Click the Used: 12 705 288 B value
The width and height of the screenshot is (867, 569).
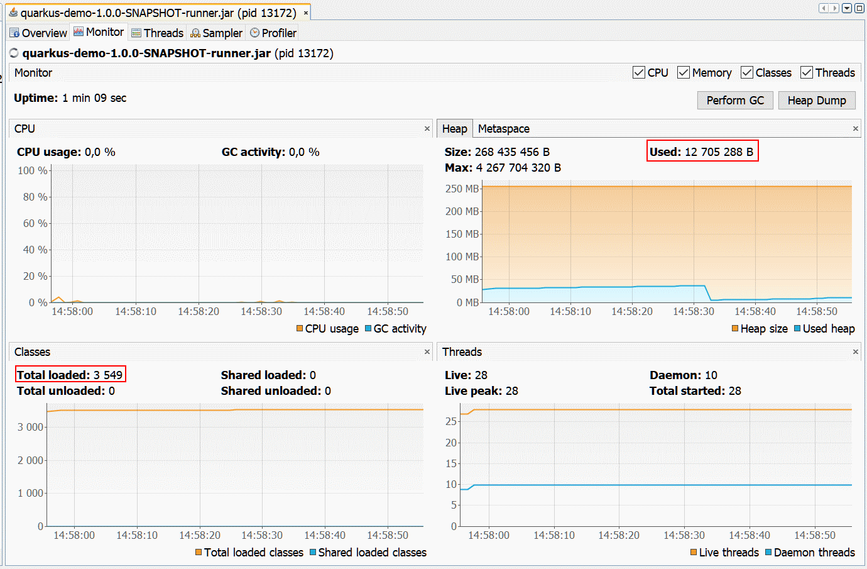click(701, 152)
